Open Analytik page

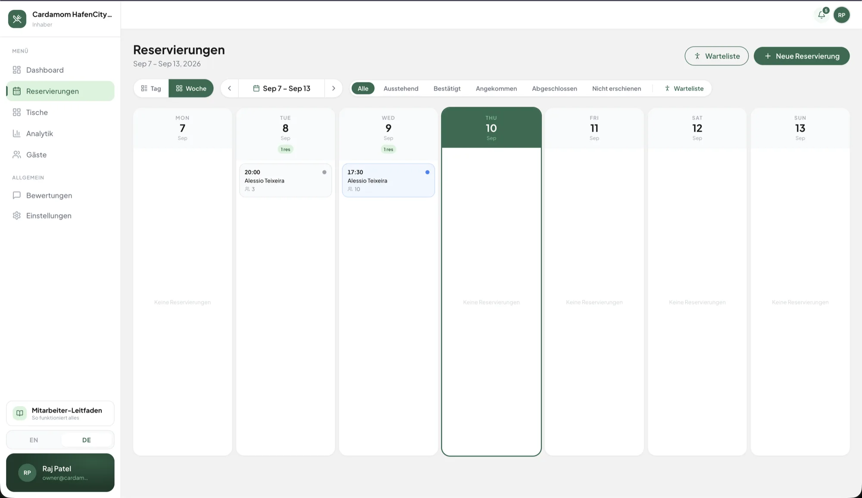point(60,133)
